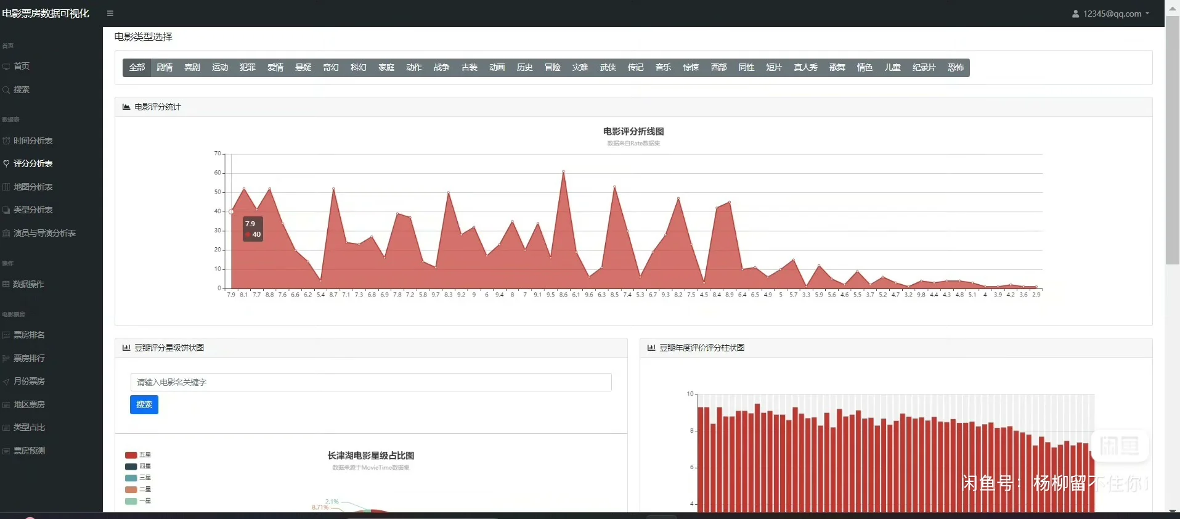Image resolution: width=1180 pixels, height=519 pixels.
Task: Click the 类型占比 sidebar icon
Action: 6,427
